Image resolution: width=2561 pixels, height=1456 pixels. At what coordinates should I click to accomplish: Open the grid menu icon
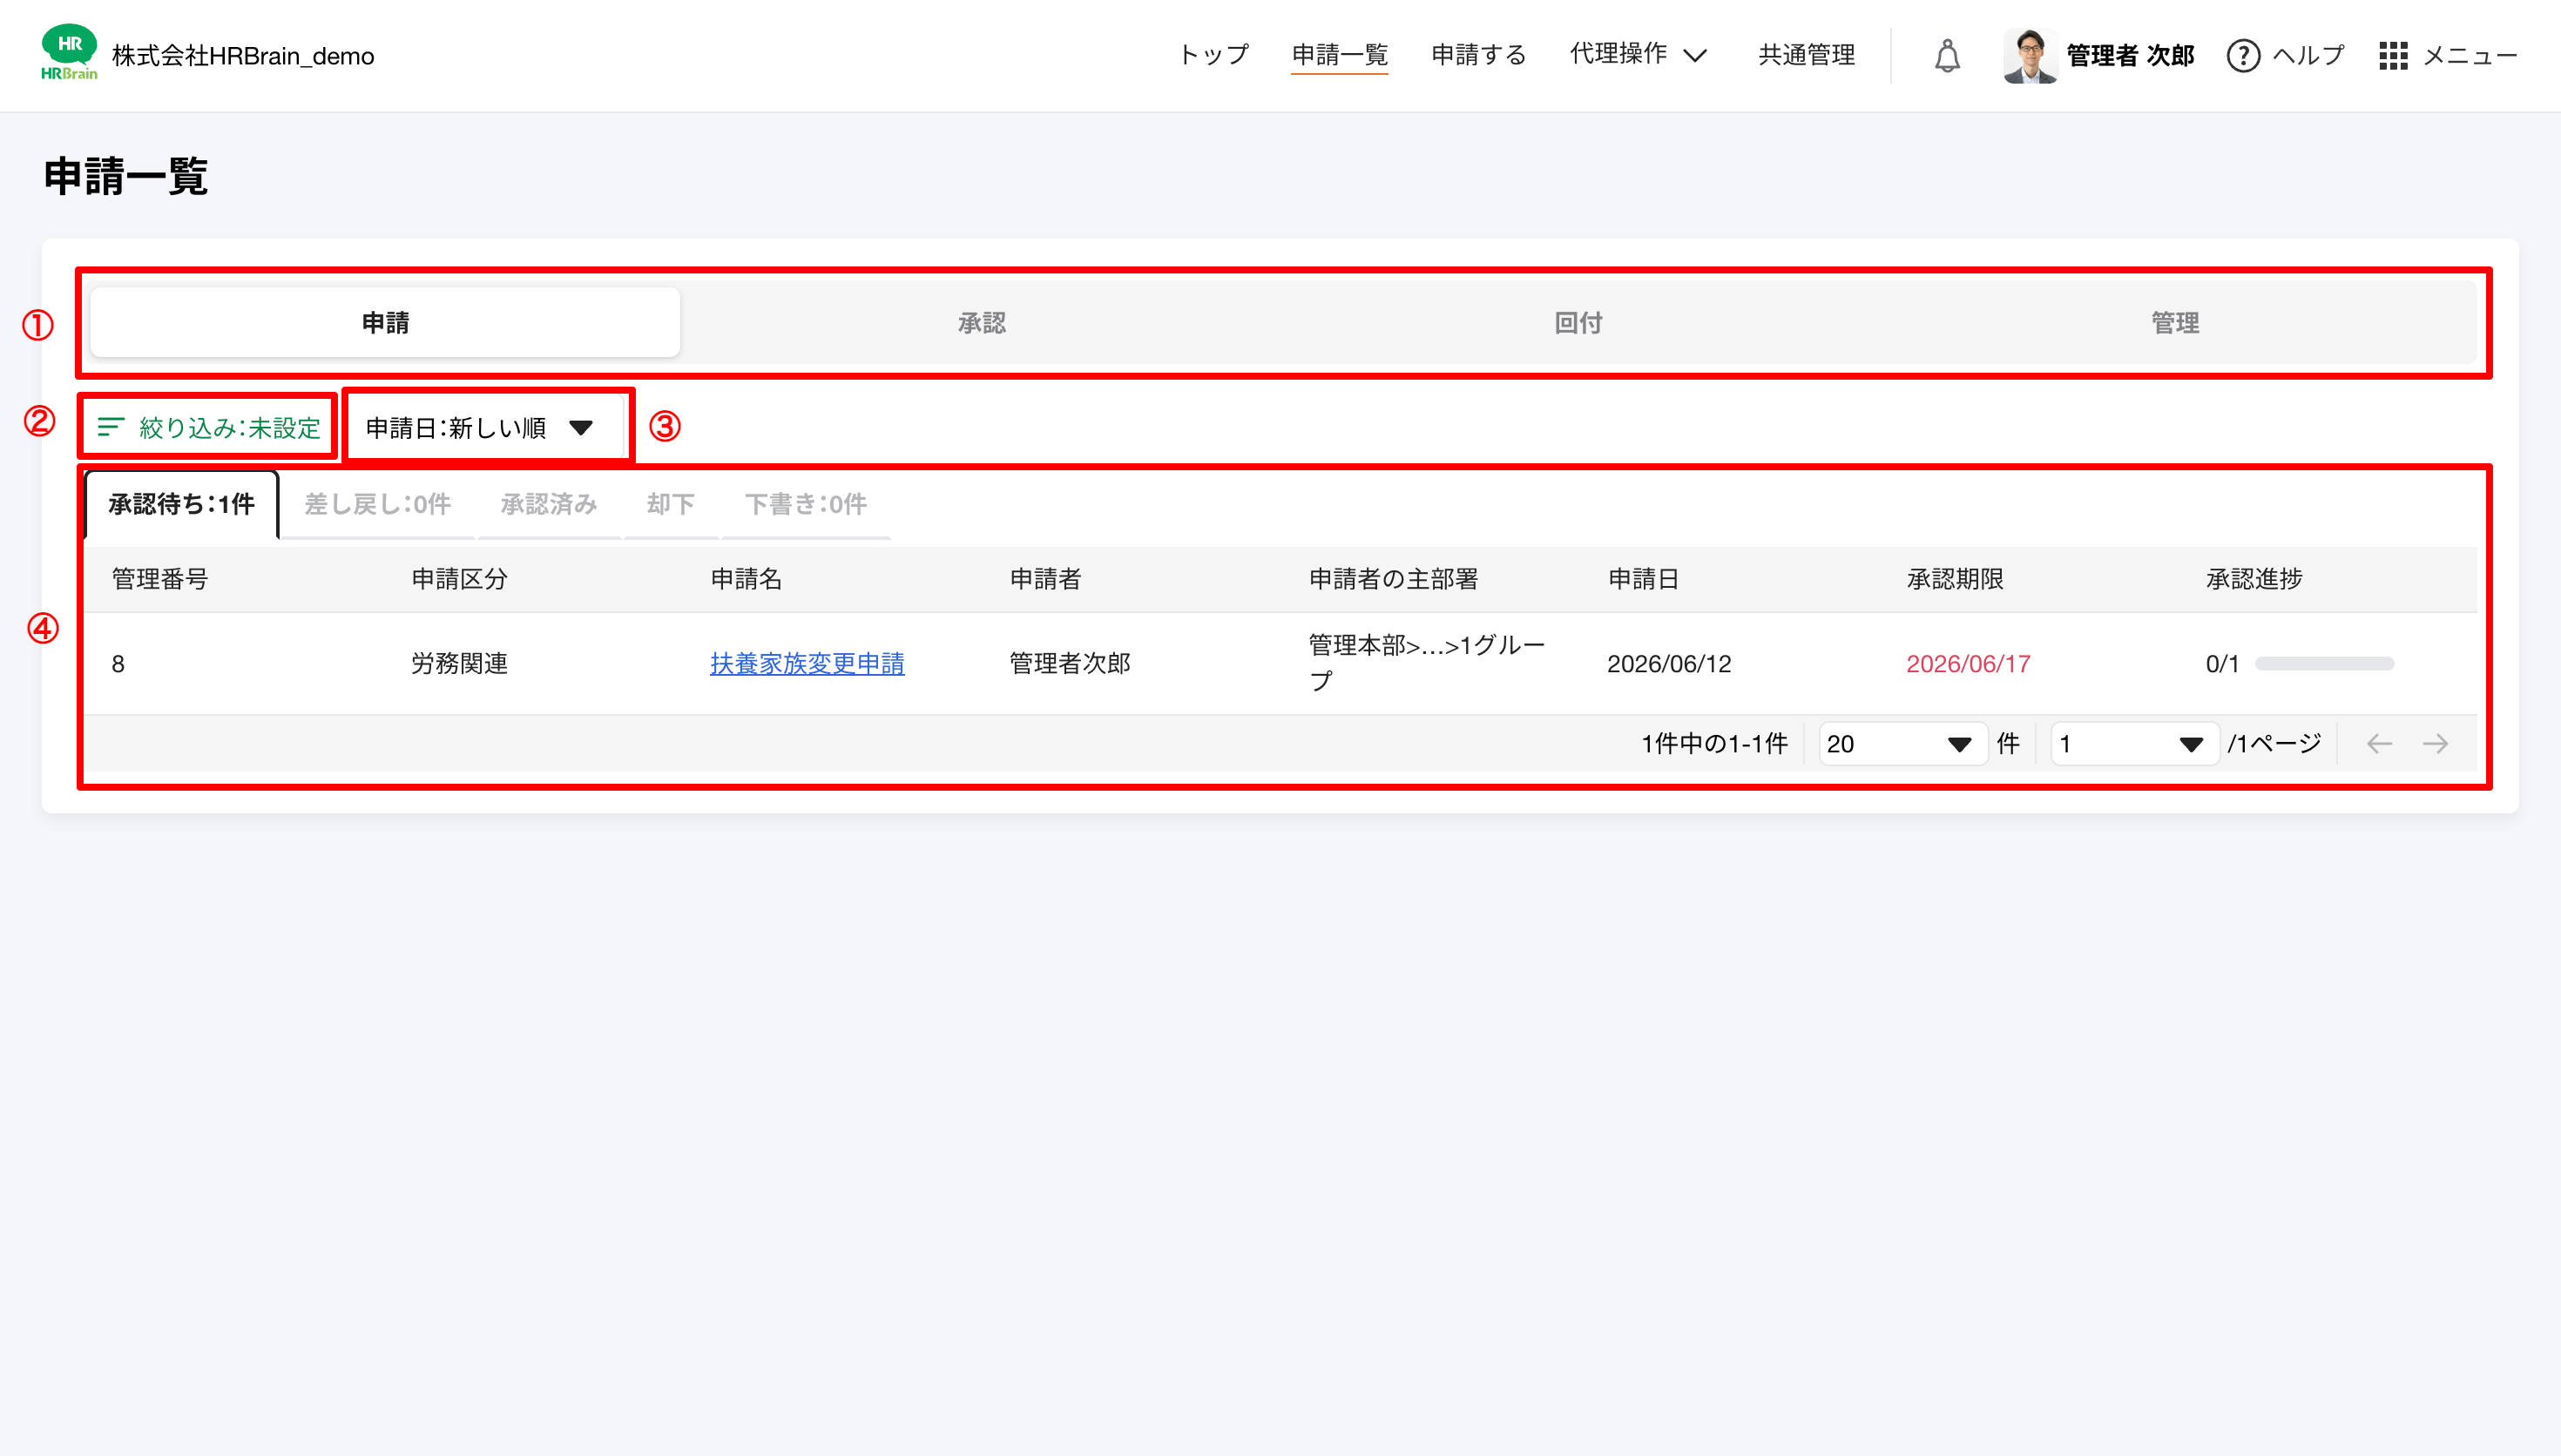click(x=2392, y=56)
